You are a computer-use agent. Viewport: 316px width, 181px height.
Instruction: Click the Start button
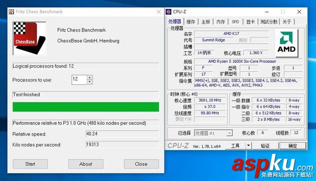pyautogui.click(x=30, y=164)
